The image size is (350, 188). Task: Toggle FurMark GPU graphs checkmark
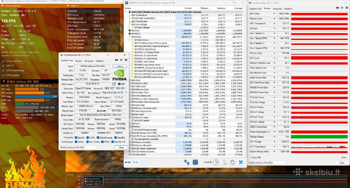[3, 75]
